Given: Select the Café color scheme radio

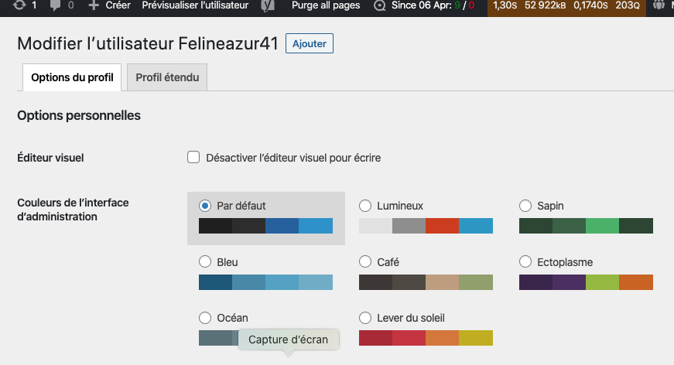Looking at the screenshot, I should pyautogui.click(x=365, y=262).
